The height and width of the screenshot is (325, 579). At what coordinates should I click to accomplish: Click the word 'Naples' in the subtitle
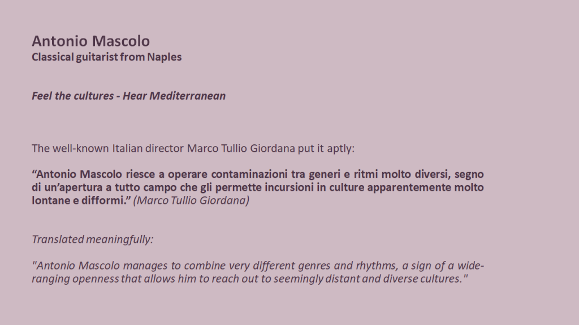(x=165, y=57)
